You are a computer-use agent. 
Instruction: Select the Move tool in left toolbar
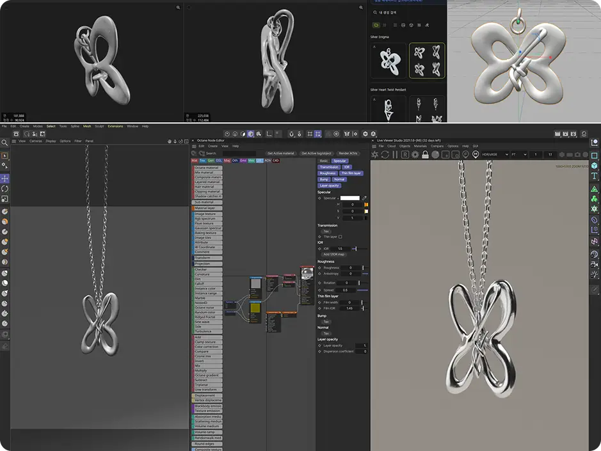click(4, 178)
